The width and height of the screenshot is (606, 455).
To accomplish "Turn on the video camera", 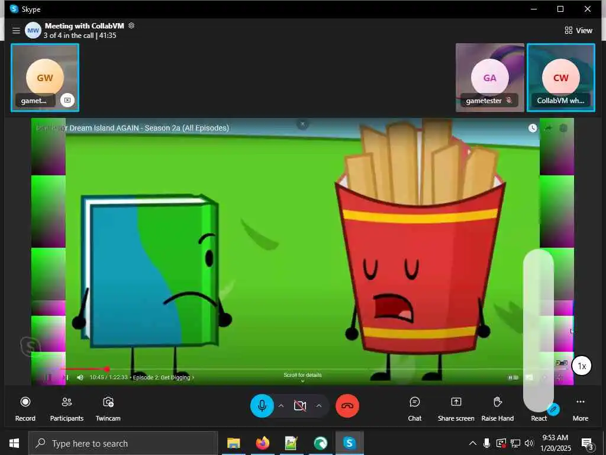I will click(x=300, y=405).
